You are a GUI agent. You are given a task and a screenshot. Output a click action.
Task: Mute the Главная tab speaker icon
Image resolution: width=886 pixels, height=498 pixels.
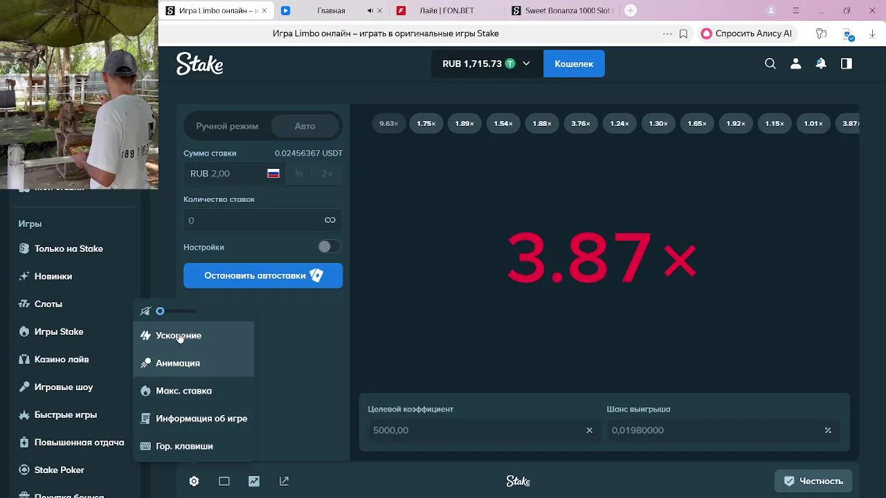(370, 11)
